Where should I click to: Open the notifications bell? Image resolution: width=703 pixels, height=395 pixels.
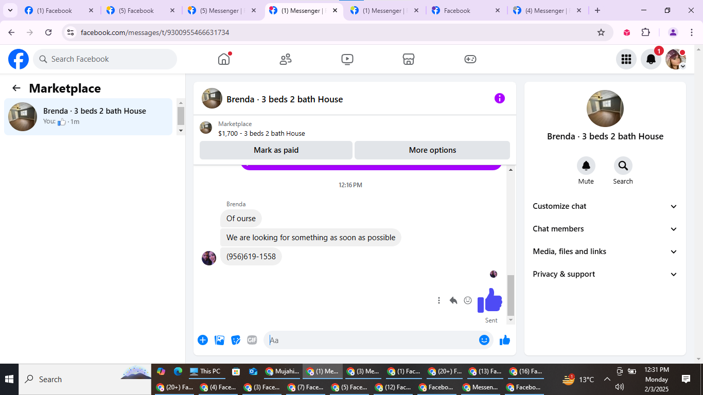[651, 59]
